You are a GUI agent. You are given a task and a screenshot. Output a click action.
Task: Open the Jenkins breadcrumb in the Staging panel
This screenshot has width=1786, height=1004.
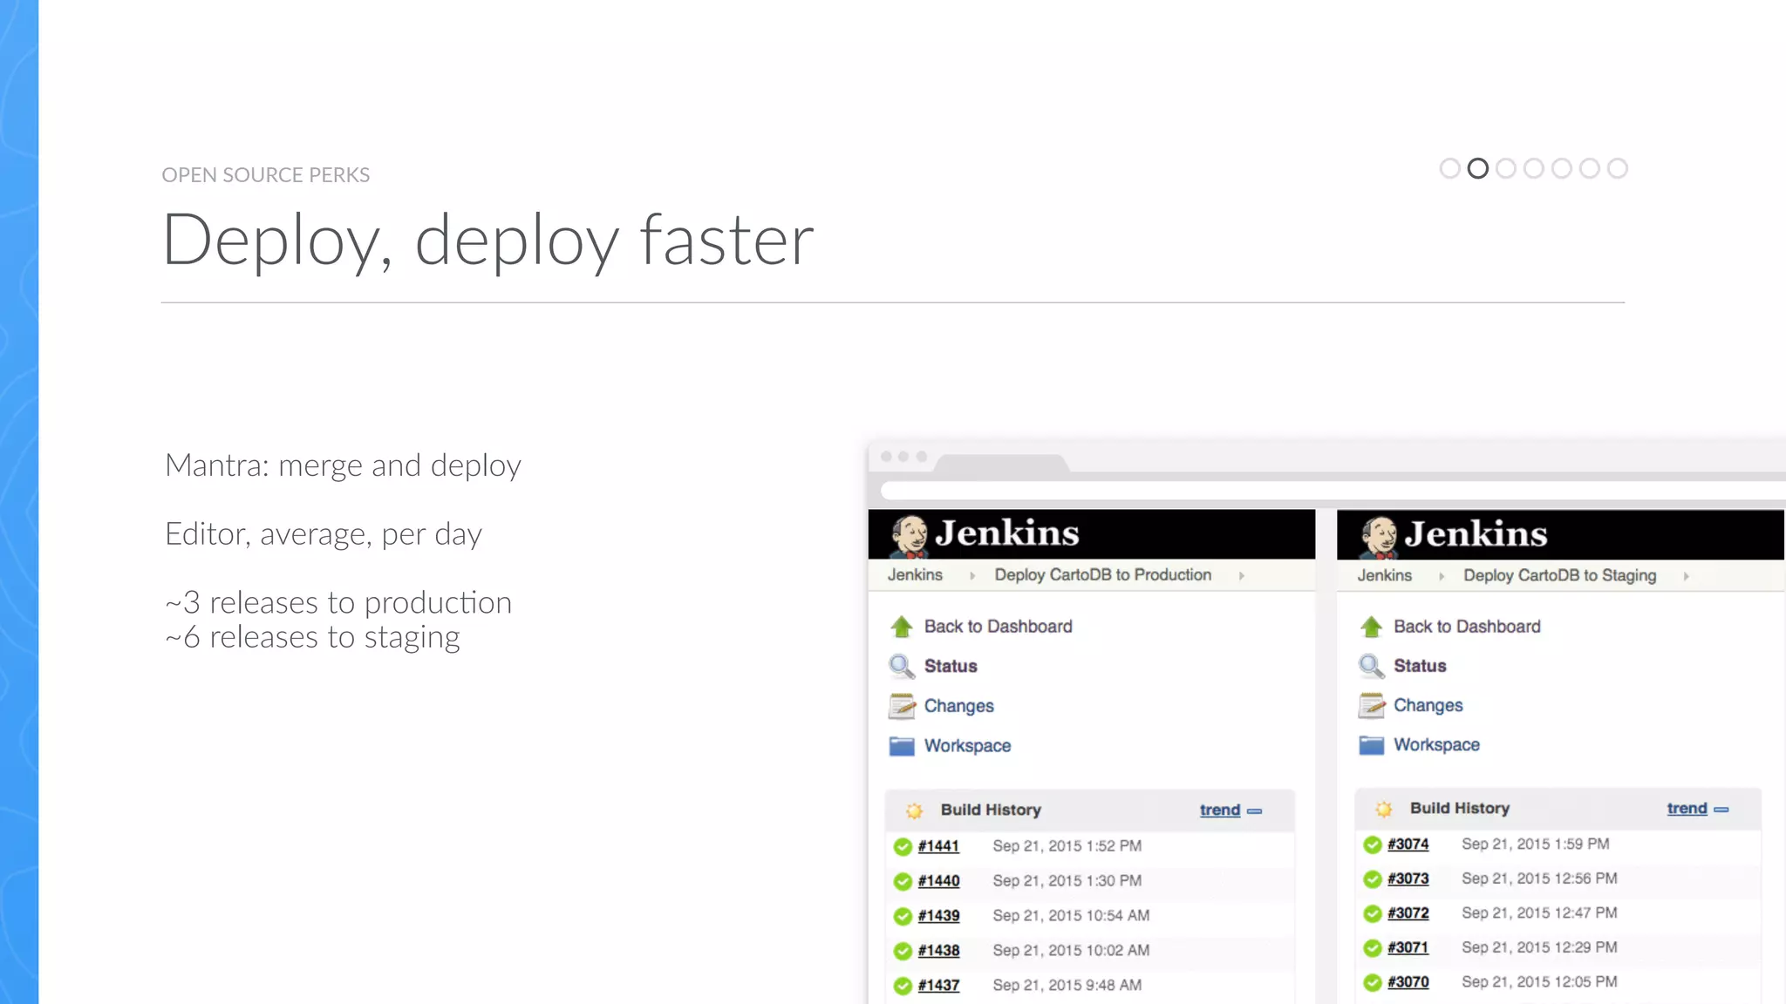1384,576
